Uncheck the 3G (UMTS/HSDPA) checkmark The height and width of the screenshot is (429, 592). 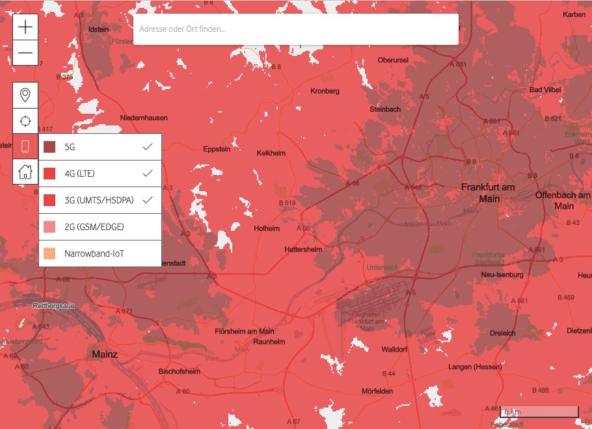click(148, 200)
